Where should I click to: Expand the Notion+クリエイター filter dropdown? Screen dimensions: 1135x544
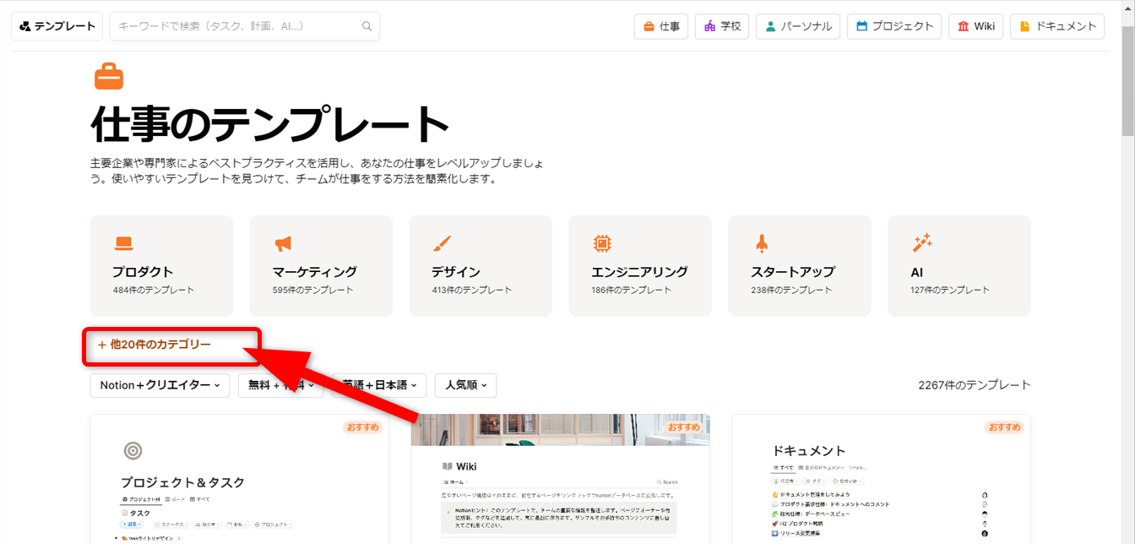click(x=160, y=385)
